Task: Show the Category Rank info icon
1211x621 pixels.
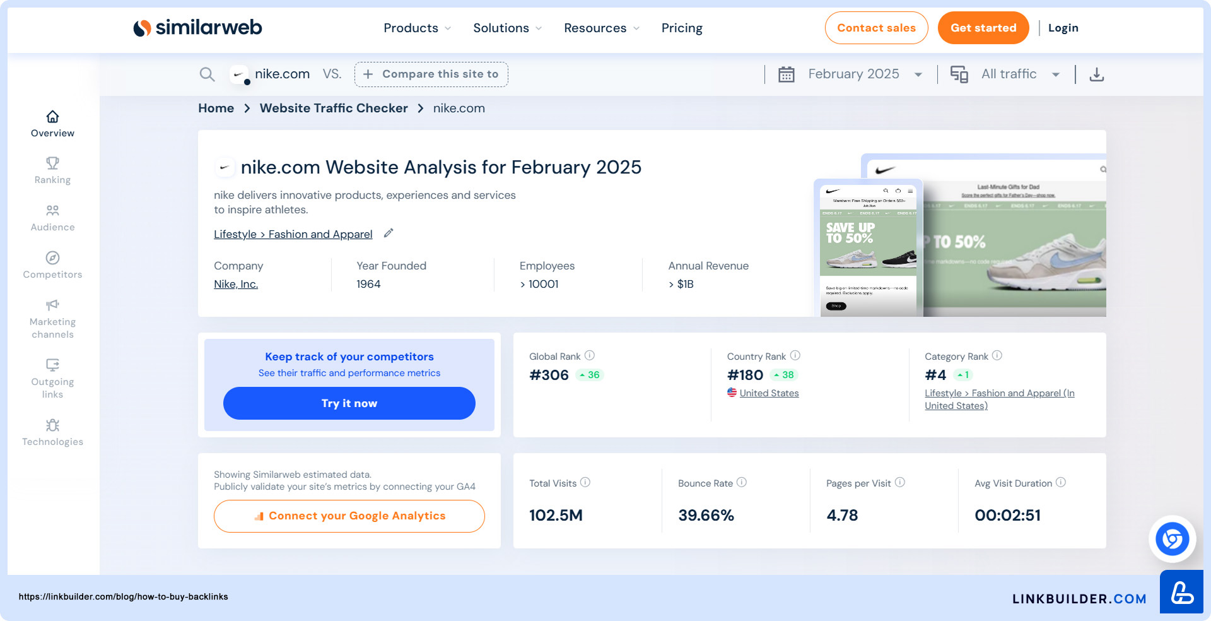Action: point(997,355)
